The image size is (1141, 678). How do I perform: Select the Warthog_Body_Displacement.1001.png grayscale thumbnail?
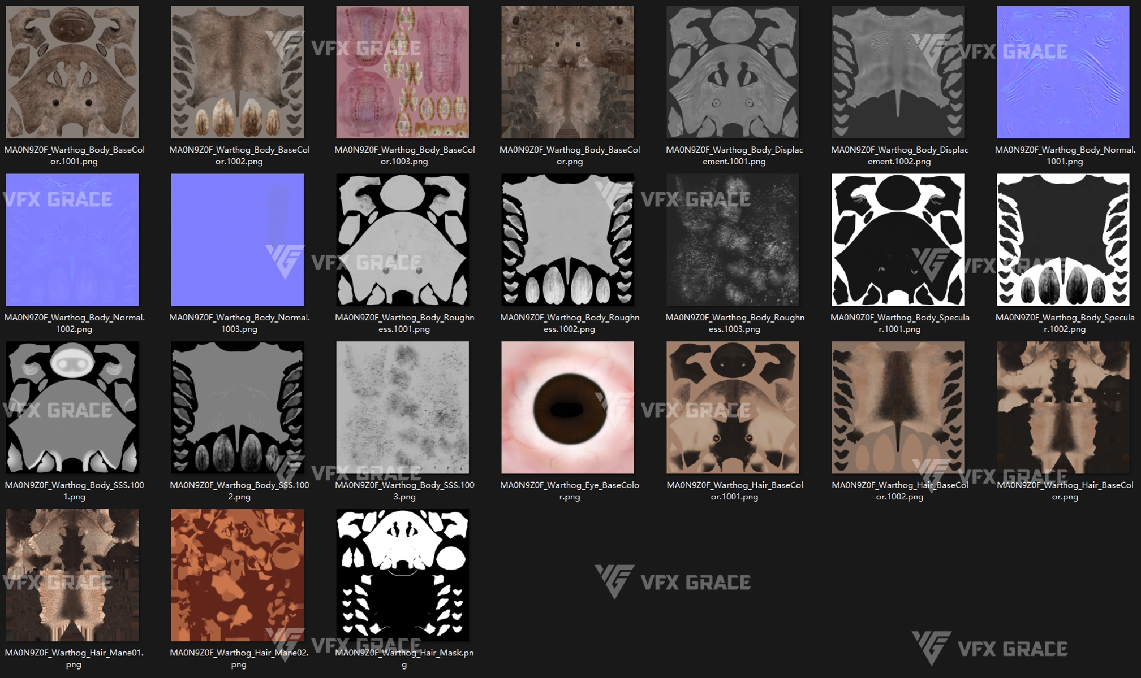(x=733, y=72)
